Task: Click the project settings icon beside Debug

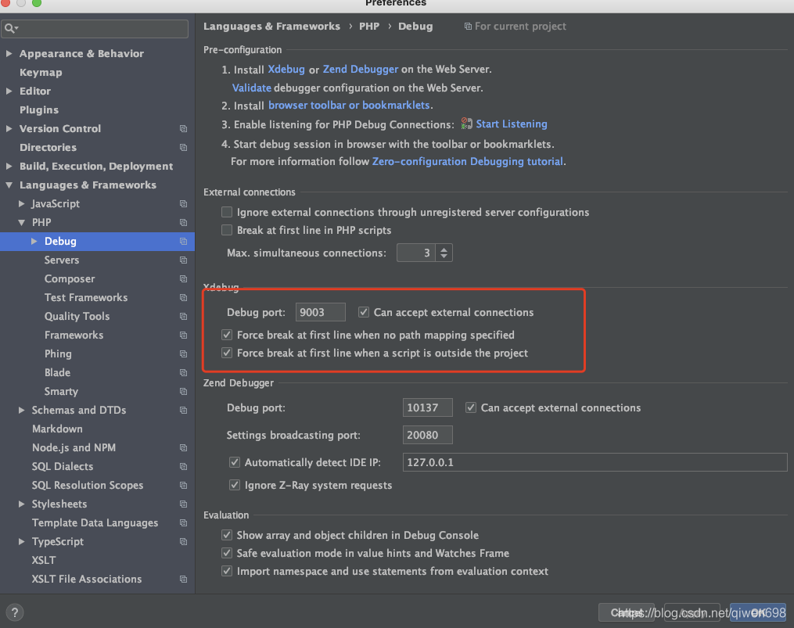Action: [x=182, y=242]
